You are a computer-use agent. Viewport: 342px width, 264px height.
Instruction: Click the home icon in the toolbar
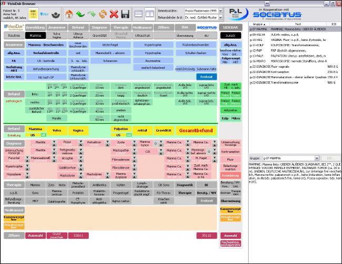coord(68,14)
